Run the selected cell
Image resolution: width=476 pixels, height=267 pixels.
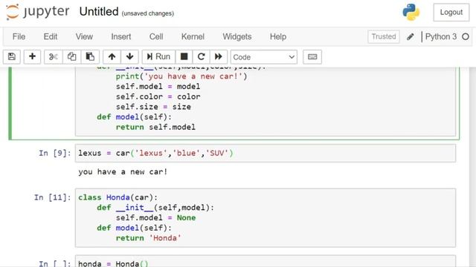(158, 56)
